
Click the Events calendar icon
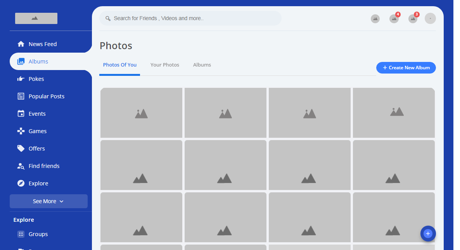click(x=21, y=114)
